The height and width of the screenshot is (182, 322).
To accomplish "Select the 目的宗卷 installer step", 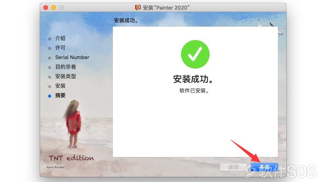I will 66,67.
